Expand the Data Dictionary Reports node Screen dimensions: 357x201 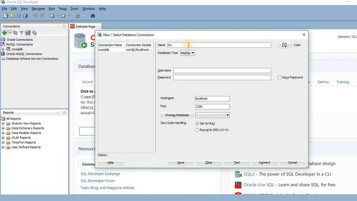tap(3, 128)
